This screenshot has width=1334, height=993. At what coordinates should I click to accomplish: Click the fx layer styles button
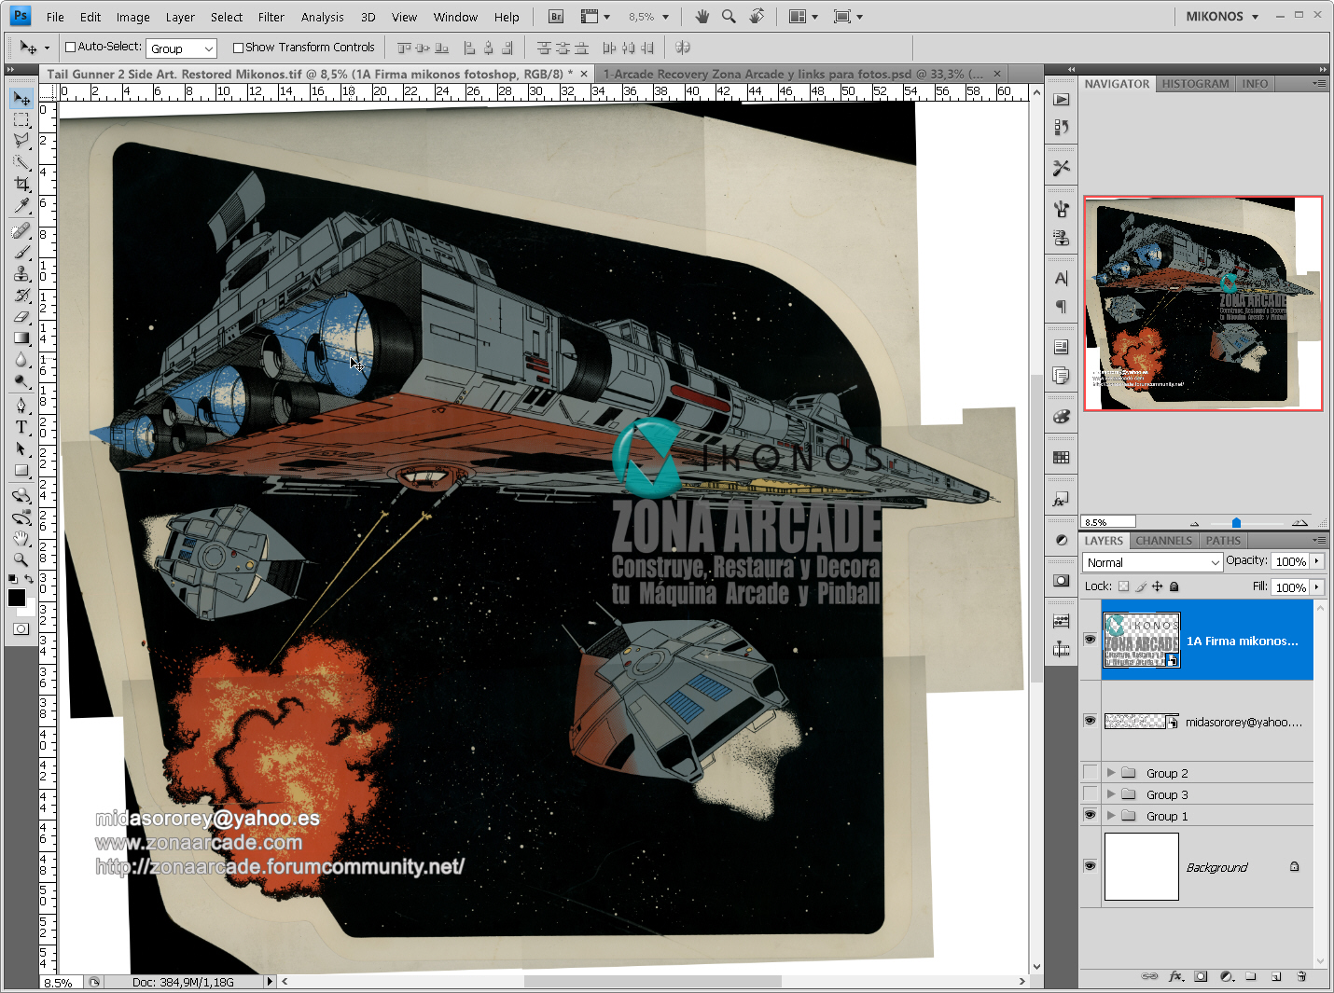(1175, 976)
